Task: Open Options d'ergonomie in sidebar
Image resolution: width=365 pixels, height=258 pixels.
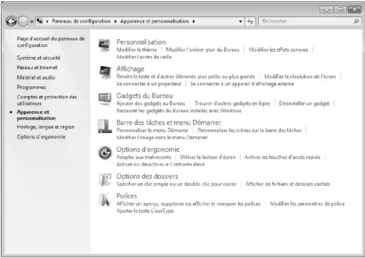Action: (41, 137)
